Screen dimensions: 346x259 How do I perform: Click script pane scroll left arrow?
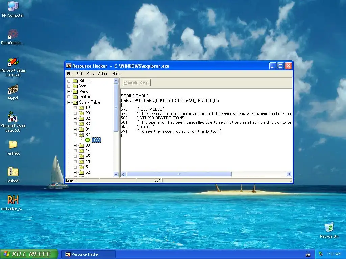(x=123, y=174)
